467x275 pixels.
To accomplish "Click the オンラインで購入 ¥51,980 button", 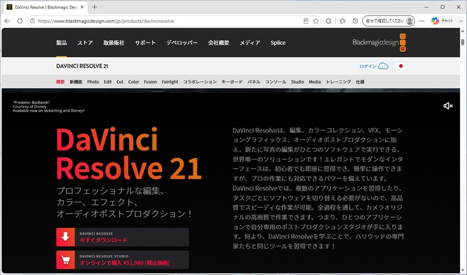I will (123, 260).
